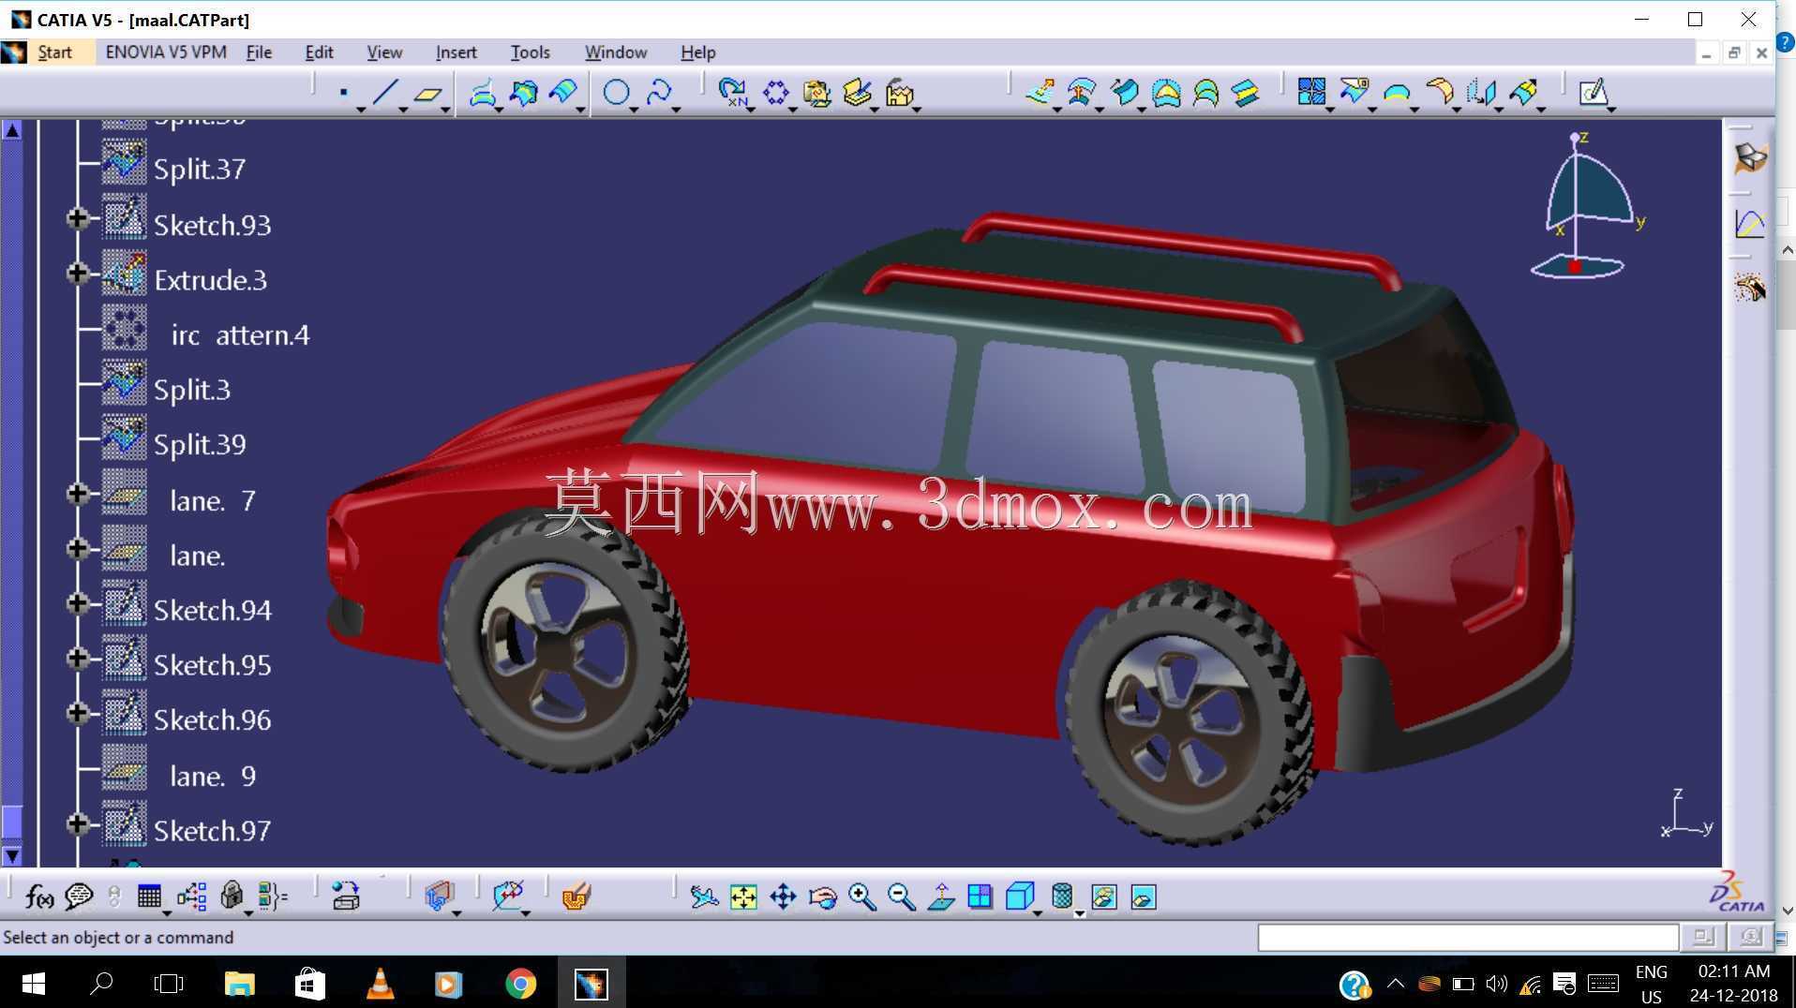Open the Help menu
Image resolution: width=1796 pixels, height=1008 pixels.
[x=697, y=52]
